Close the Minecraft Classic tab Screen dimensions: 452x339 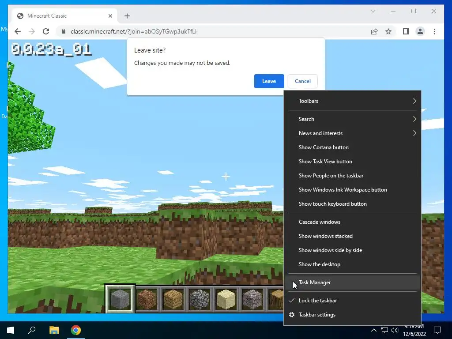[x=110, y=16]
